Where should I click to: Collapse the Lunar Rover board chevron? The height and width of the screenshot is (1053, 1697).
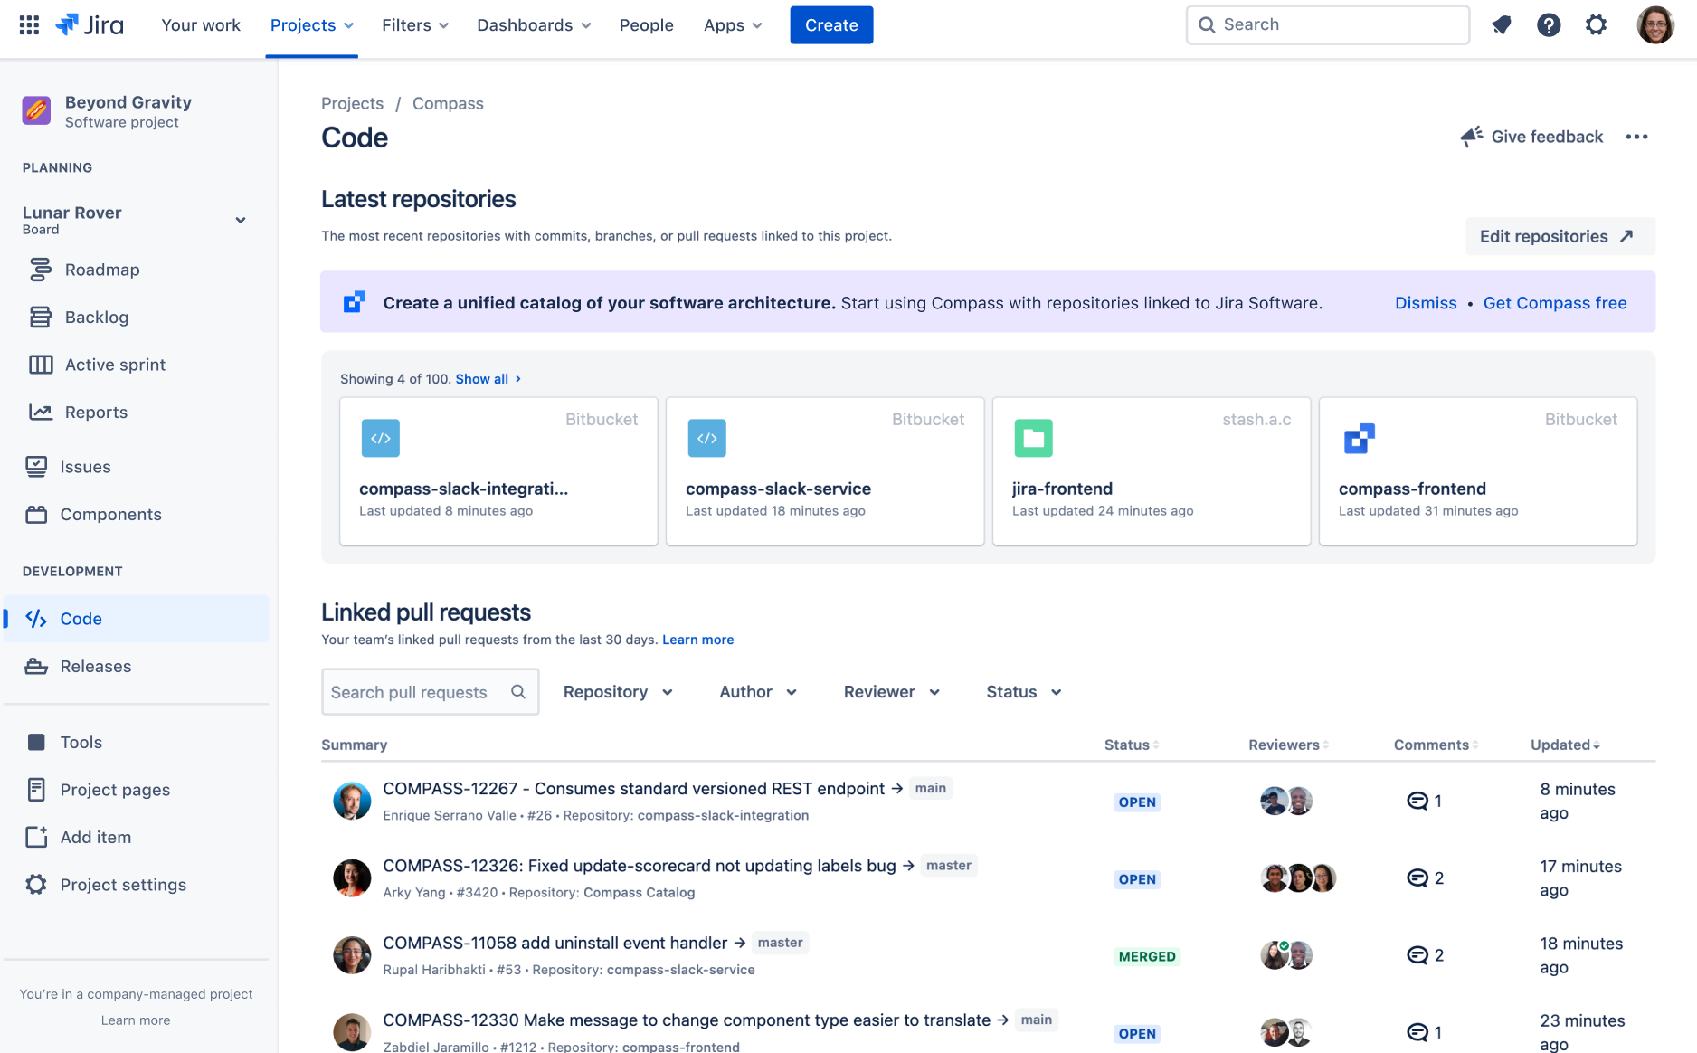pos(240,220)
